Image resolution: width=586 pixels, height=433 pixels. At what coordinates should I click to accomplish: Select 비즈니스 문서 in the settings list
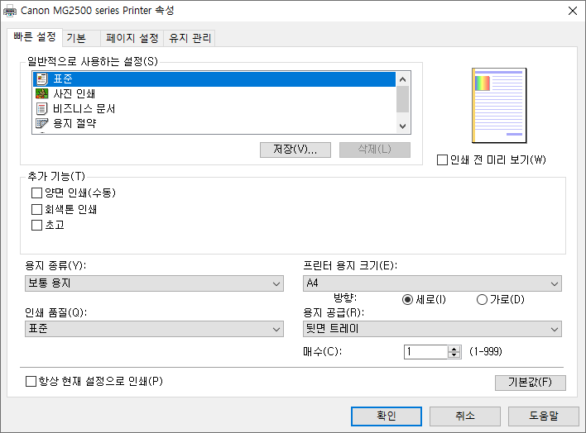pyautogui.click(x=214, y=108)
